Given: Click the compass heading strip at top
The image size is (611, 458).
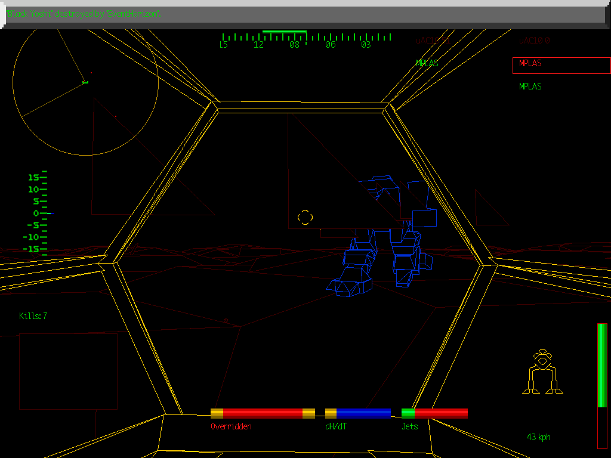Looking at the screenshot, I should click(x=306, y=40).
